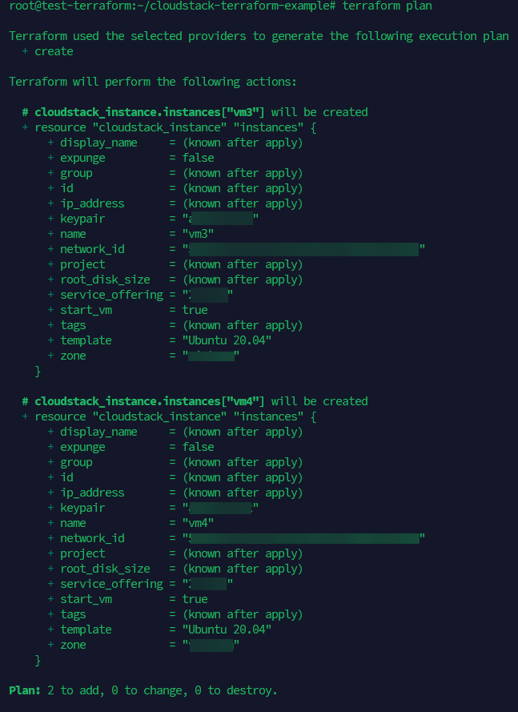Click the start_vm "true" value for vm3
Viewport: 518px width, 712px height.
pos(195,310)
